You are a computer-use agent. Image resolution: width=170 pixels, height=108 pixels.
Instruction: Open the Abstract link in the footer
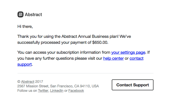coord(27,81)
